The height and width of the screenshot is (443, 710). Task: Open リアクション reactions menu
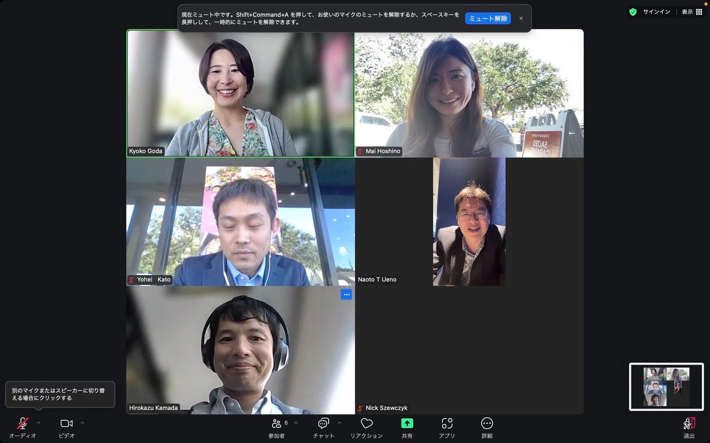coord(366,427)
